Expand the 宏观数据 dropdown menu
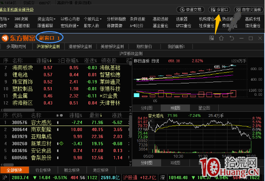The height and width of the screenshot is (181, 265). (x=70, y=26)
